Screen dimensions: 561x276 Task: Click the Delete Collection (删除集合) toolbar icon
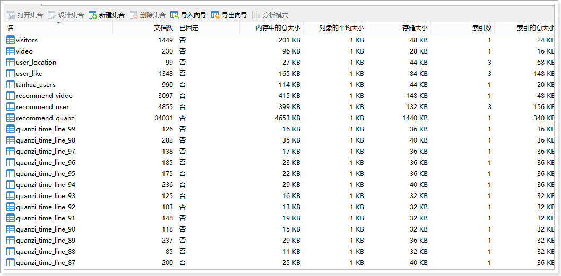pyautogui.click(x=134, y=15)
